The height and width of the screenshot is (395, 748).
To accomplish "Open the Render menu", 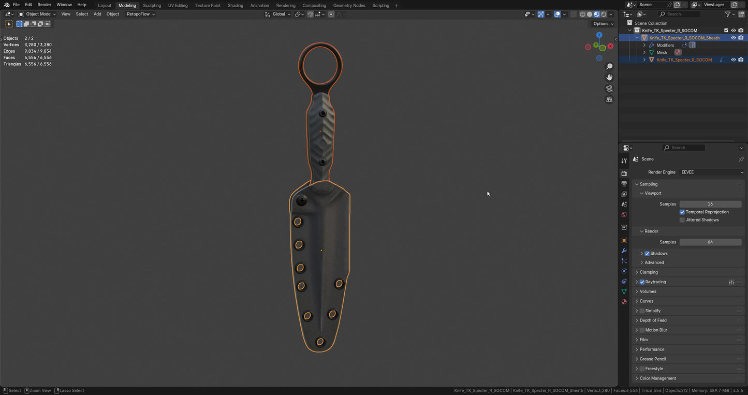I will [45, 5].
